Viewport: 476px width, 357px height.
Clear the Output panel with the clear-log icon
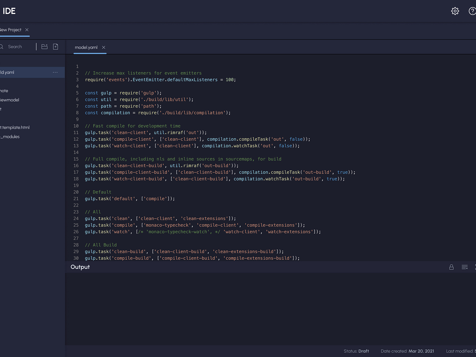click(x=464, y=267)
